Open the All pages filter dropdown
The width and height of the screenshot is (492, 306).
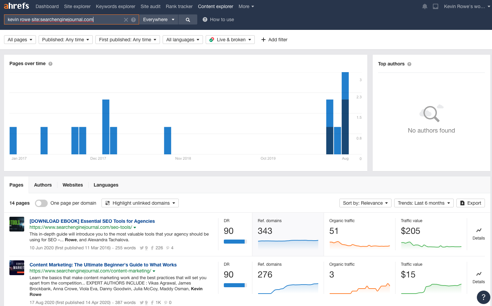click(x=20, y=40)
